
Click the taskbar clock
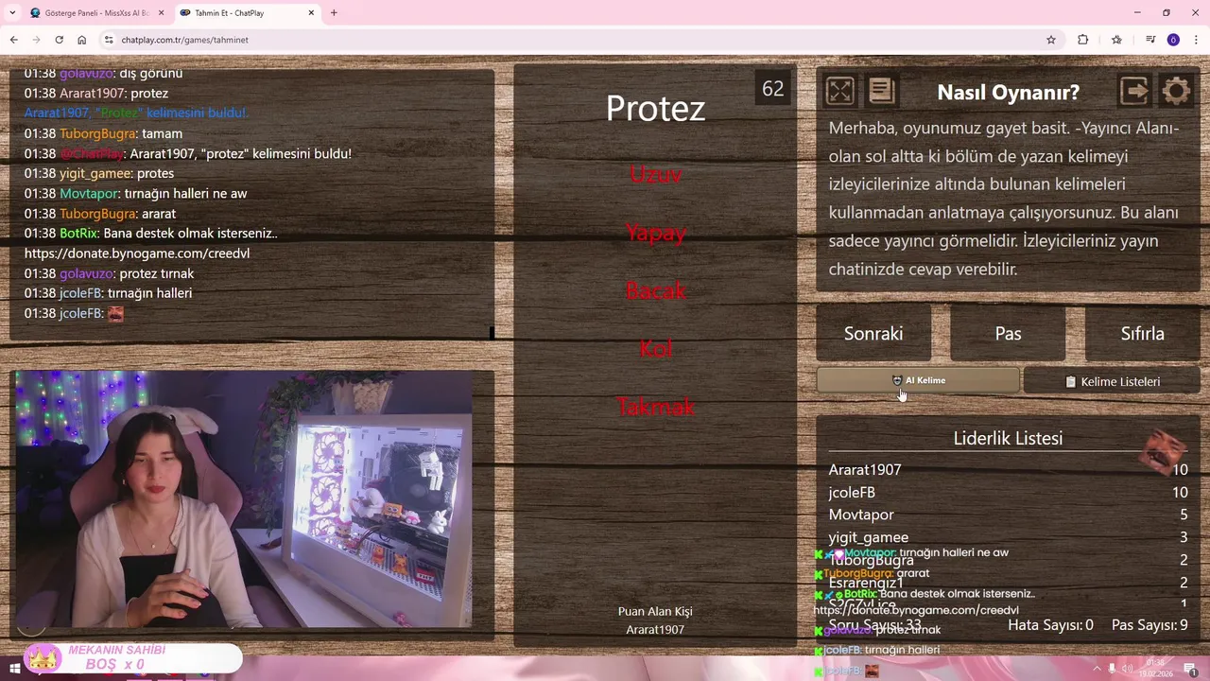coord(1156,669)
